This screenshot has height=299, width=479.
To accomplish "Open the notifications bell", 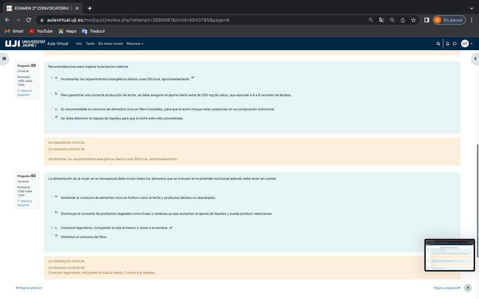I will tap(447, 43).
